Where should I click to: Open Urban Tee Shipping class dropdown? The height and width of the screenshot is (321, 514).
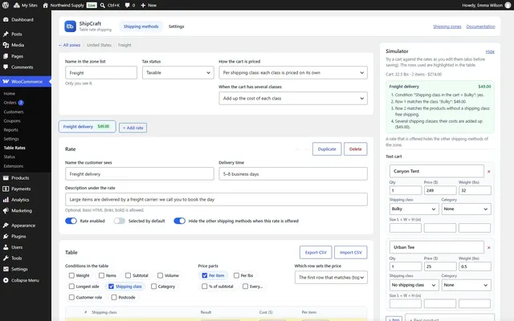[x=414, y=285]
